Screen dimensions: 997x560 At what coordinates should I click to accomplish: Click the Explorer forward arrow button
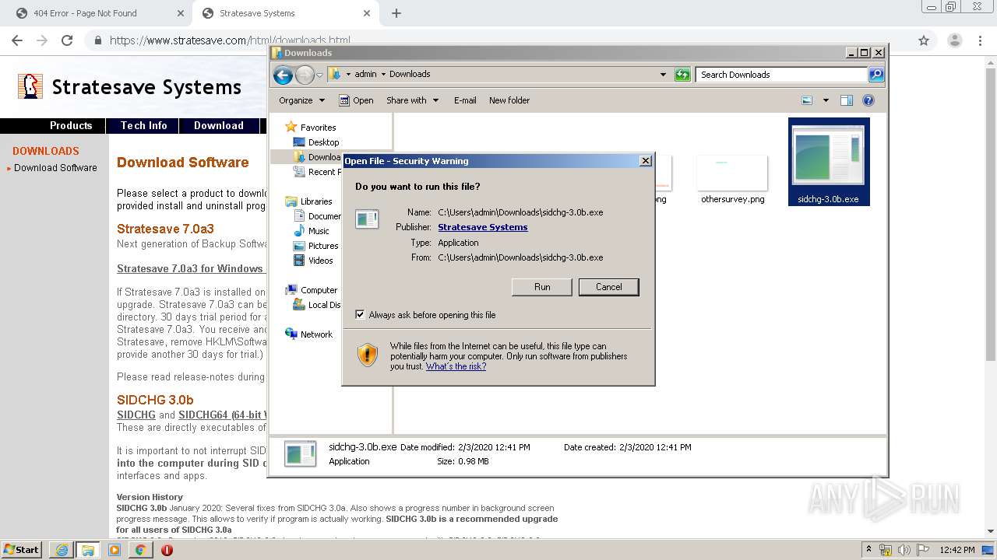pos(305,75)
